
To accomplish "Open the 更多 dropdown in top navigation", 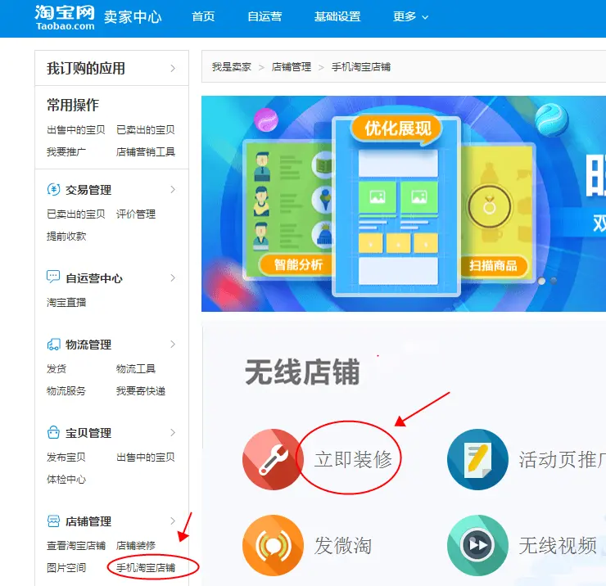I will pyautogui.click(x=410, y=16).
